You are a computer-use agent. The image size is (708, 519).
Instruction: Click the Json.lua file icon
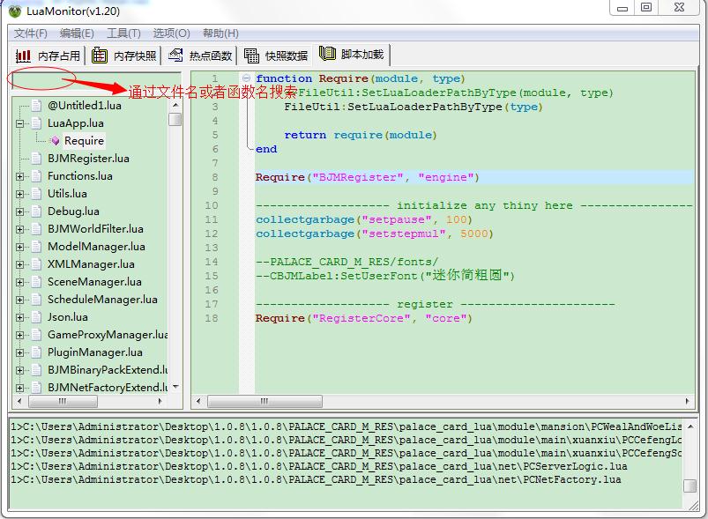(x=36, y=316)
